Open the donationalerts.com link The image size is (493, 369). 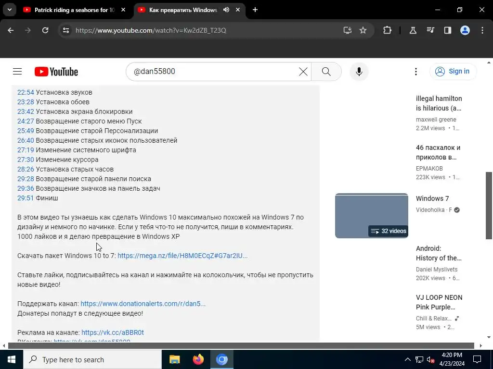click(x=143, y=304)
